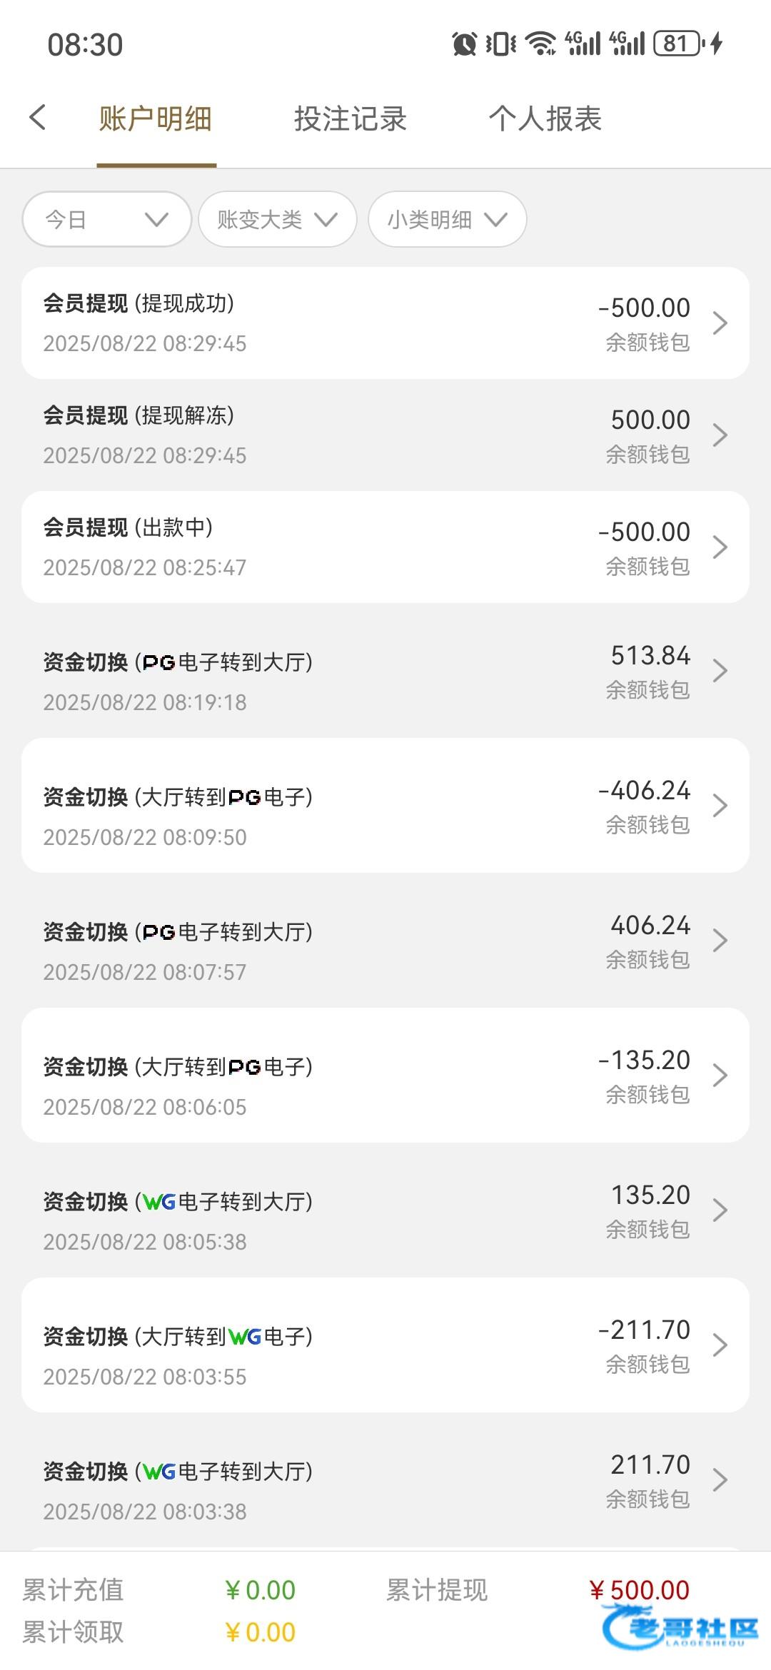Open the alarm clock status icon
Screen dimensions: 771x1670
(464, 44)
